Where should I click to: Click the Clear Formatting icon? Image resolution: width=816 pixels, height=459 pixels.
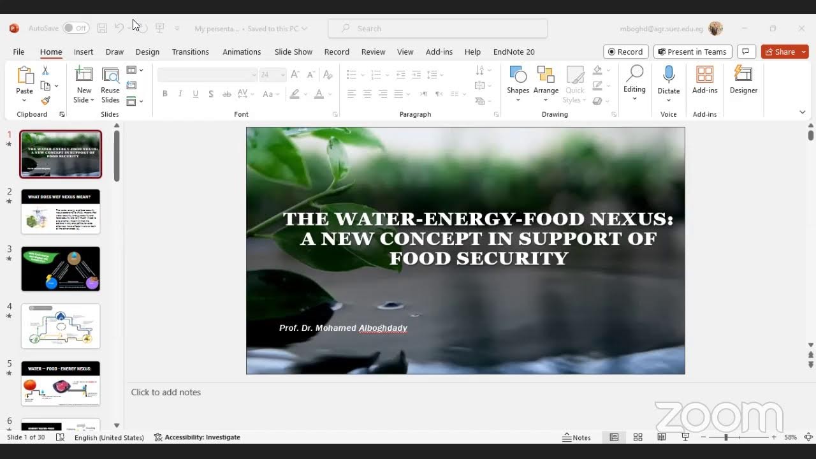click(328, 75)
